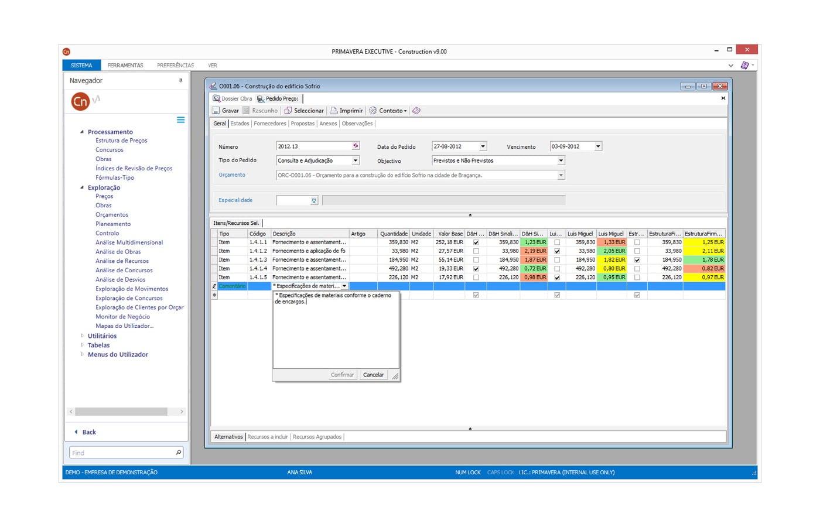
Task: Click the search magnifier in Find box
Action: point(179,453)
